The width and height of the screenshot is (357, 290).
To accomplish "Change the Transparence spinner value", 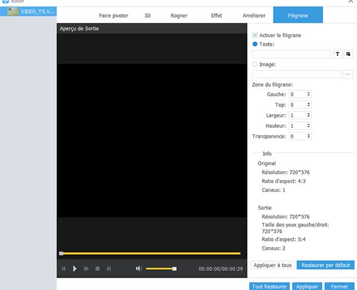I will [x=308, y=136].
